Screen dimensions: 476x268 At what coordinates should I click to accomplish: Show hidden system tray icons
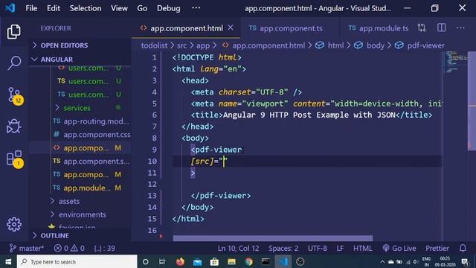[x=382, y=261]
